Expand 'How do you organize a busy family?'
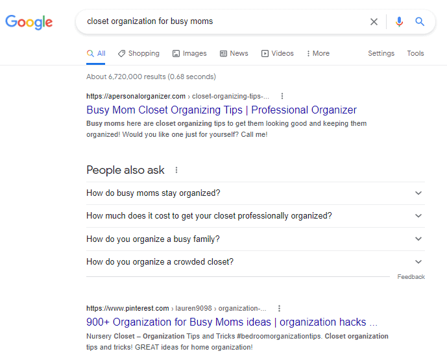This screenshot has width=447, height=360. pos(256,239)
